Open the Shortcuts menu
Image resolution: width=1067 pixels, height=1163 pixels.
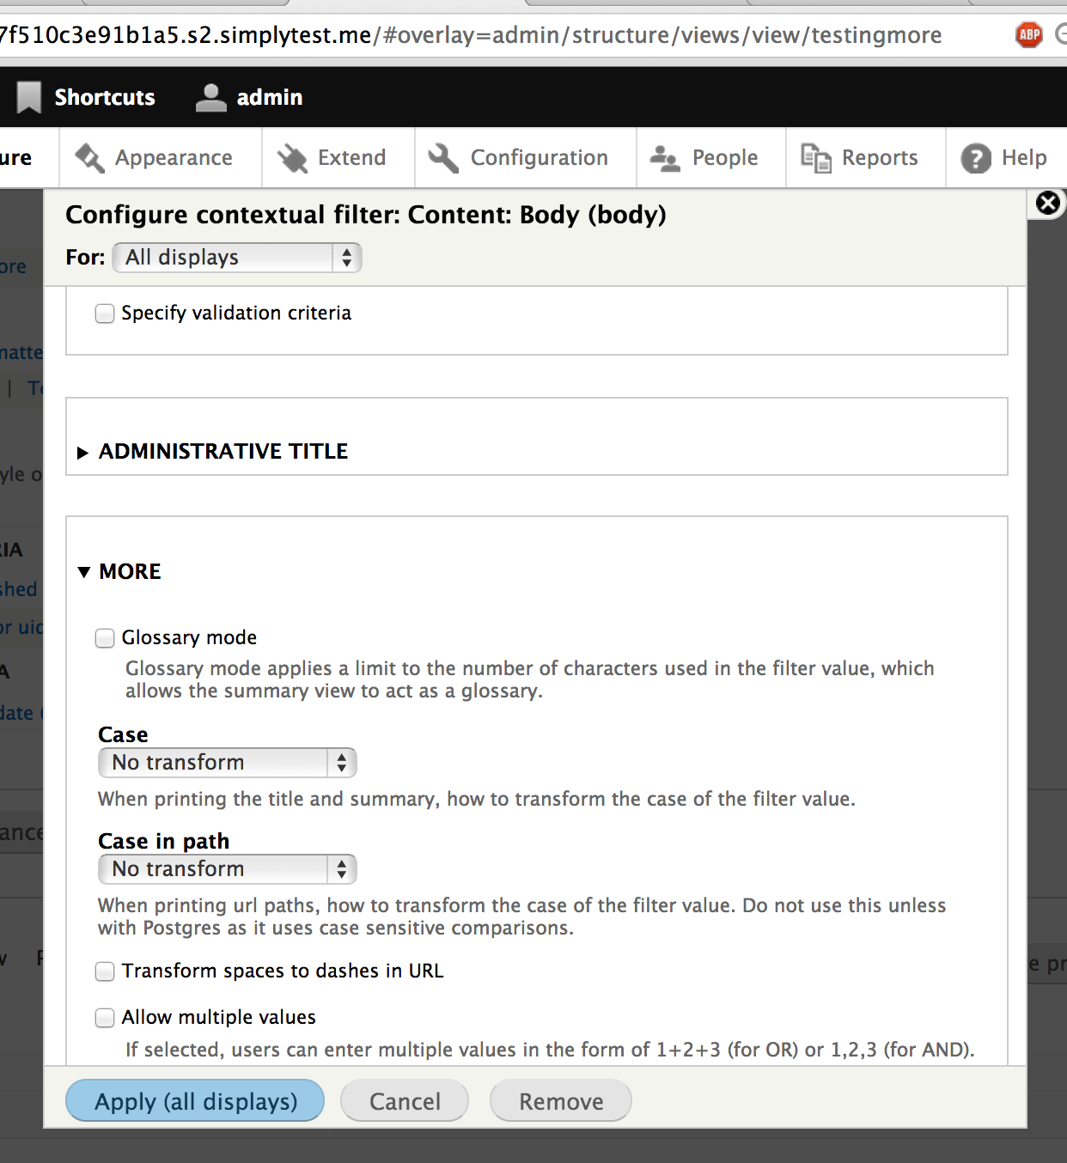[x=87, y=97]
